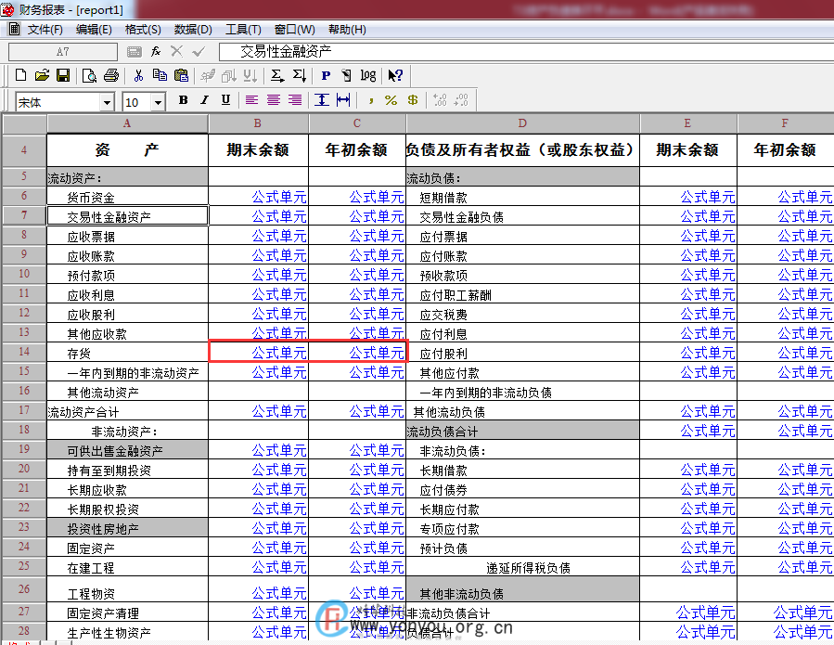
Task: Click the blue P toolbar icon
Action: pos(326,75)
